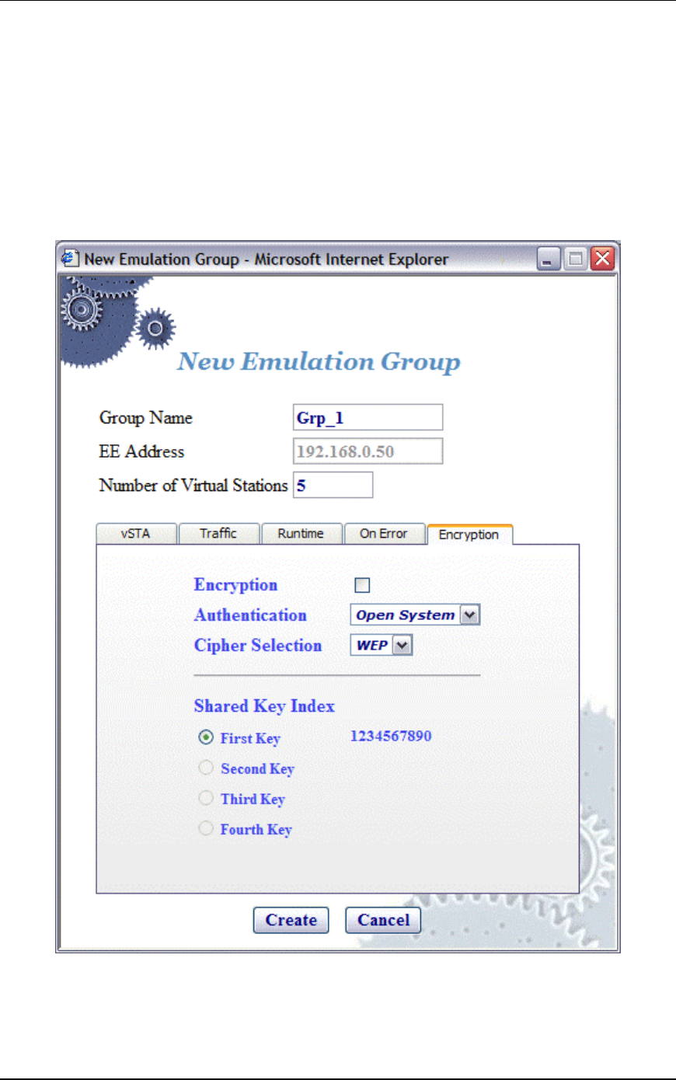Click the Shared Key Index heading

click(x=264, y=705)
